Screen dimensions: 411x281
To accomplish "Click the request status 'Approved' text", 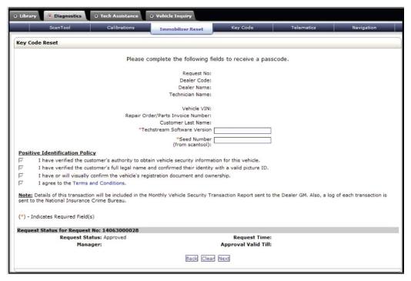I will click(x=115, y=237).
